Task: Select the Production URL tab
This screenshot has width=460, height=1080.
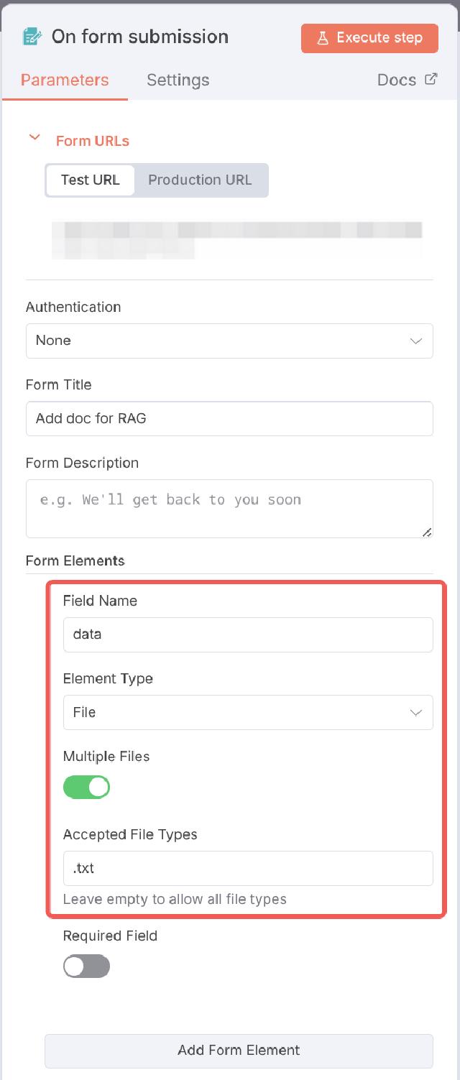Action: click(x=201, y=180)
